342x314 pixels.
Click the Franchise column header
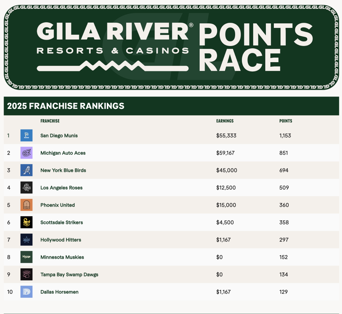point(50,121)
